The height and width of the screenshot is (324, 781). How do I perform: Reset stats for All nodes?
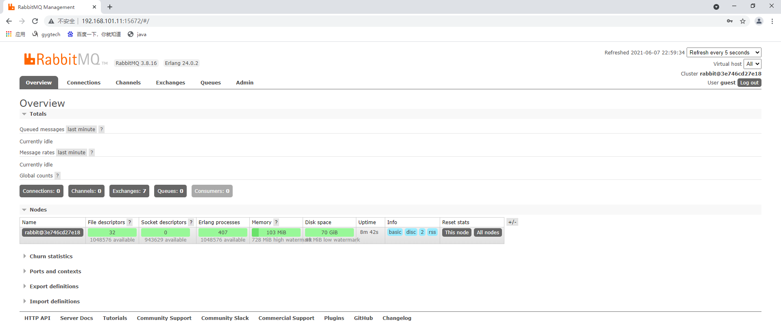488,232
